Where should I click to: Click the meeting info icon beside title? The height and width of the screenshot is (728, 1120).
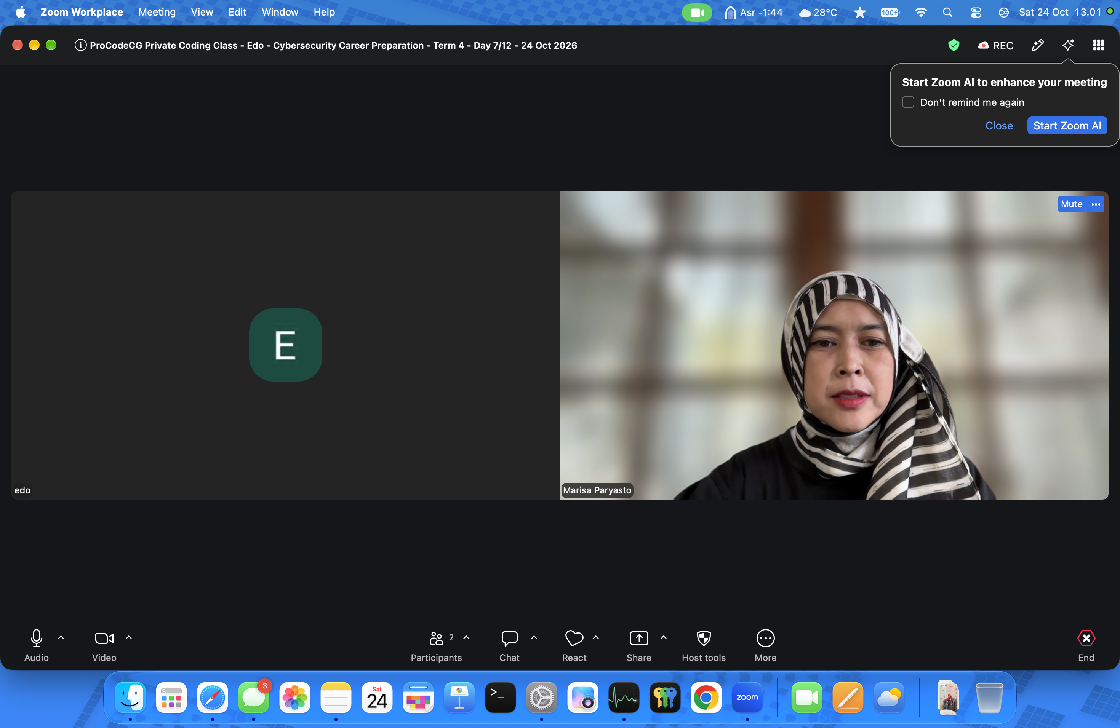coord(80,45)
